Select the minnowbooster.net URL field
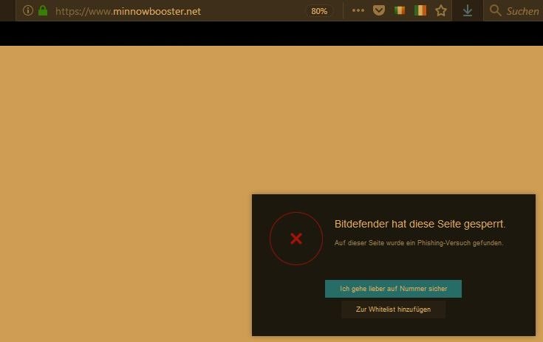 128,11
